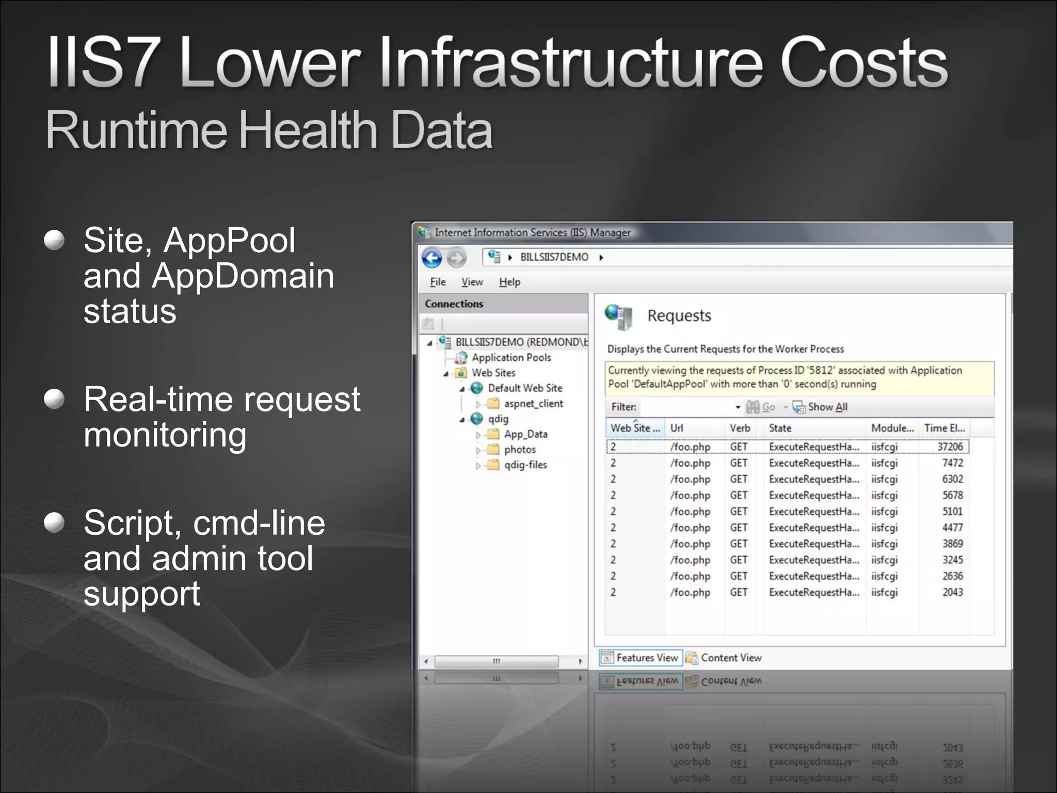The height and width of the screenshot is (793, 1057).
Task: Click the photos folder icon
Action: tap(493, 450)
